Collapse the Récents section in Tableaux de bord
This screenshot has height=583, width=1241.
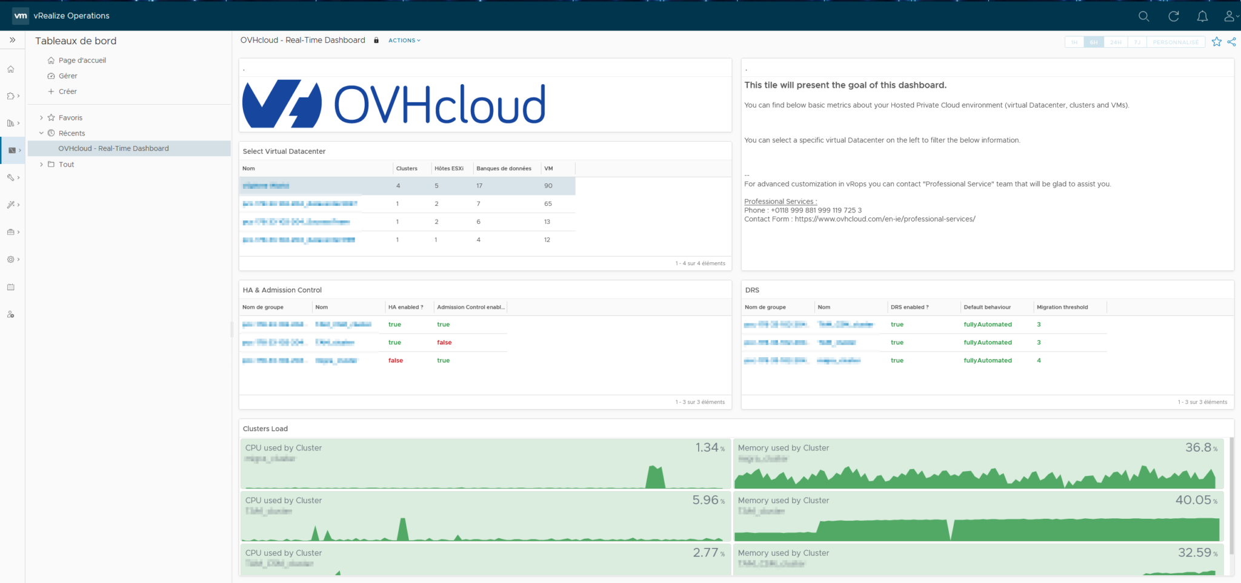(x=41, y=133)
